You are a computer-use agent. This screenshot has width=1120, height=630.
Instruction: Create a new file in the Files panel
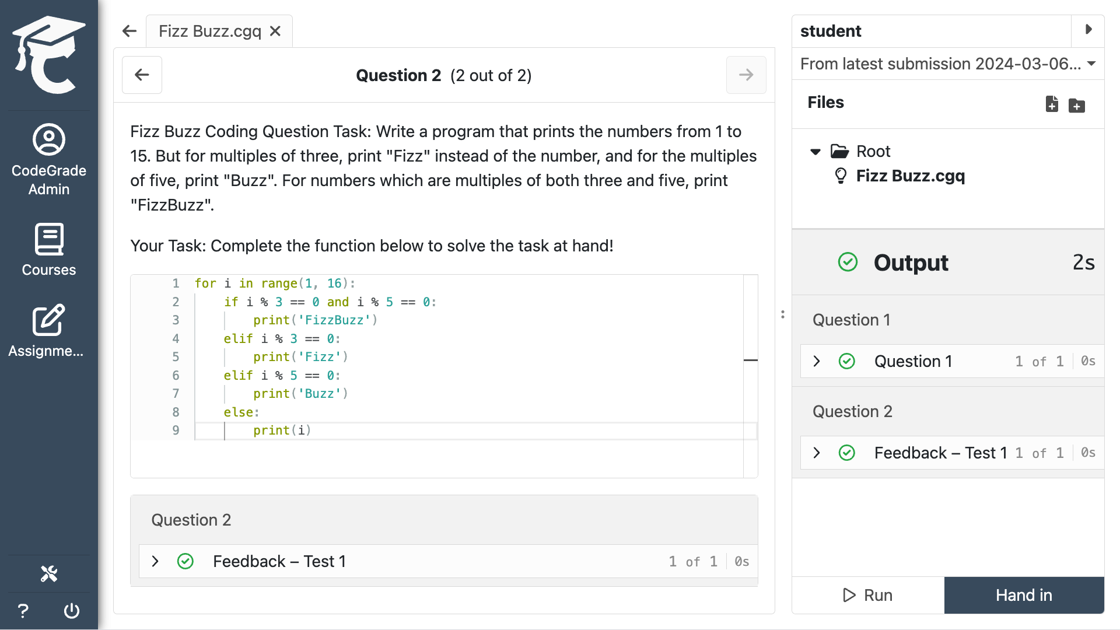tap(1052, 104)
